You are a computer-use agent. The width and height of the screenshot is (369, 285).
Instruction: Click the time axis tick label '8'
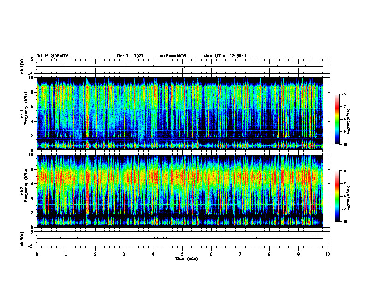coord(269,254)
